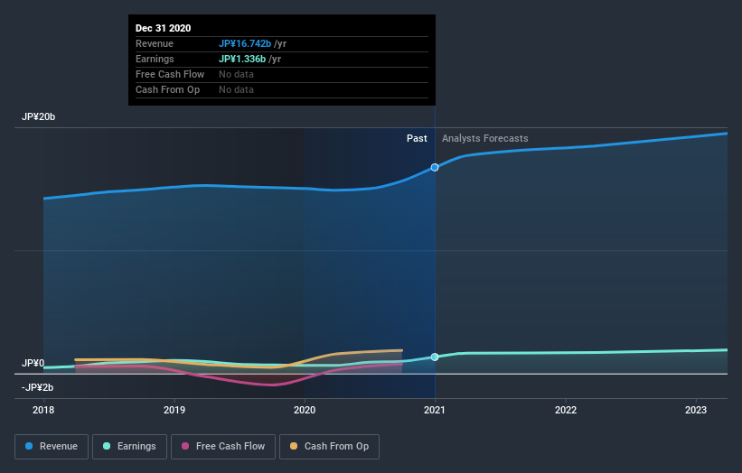Click the Revenue label in tooltip

[155, 43]
